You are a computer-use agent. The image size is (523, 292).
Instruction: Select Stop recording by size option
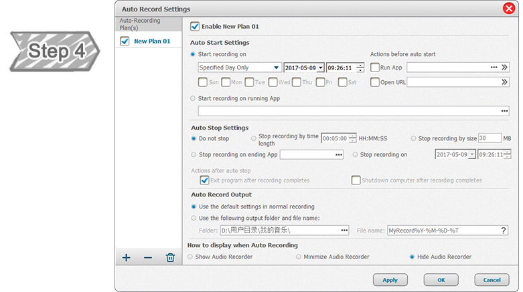pyautogui.click(x=414, y=138)
